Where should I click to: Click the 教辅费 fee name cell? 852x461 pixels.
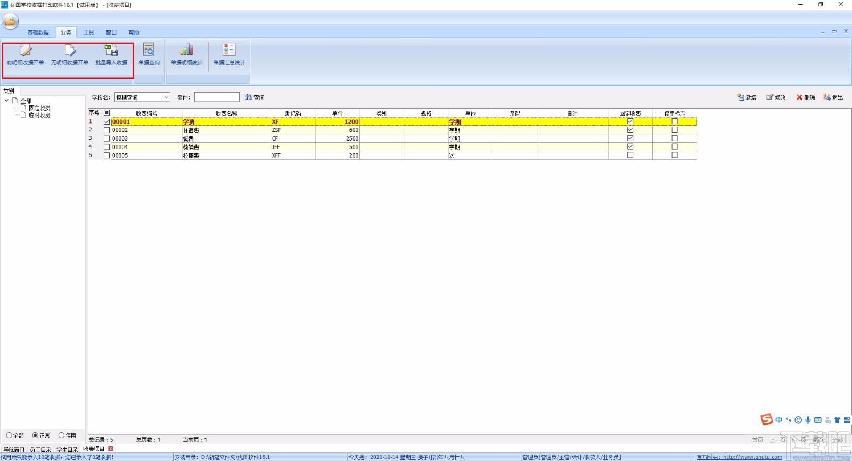(x=226, y=147)
